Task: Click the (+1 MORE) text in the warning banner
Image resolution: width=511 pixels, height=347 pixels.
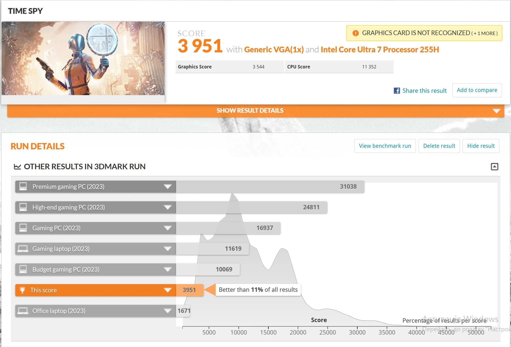Action: point(484,34)
